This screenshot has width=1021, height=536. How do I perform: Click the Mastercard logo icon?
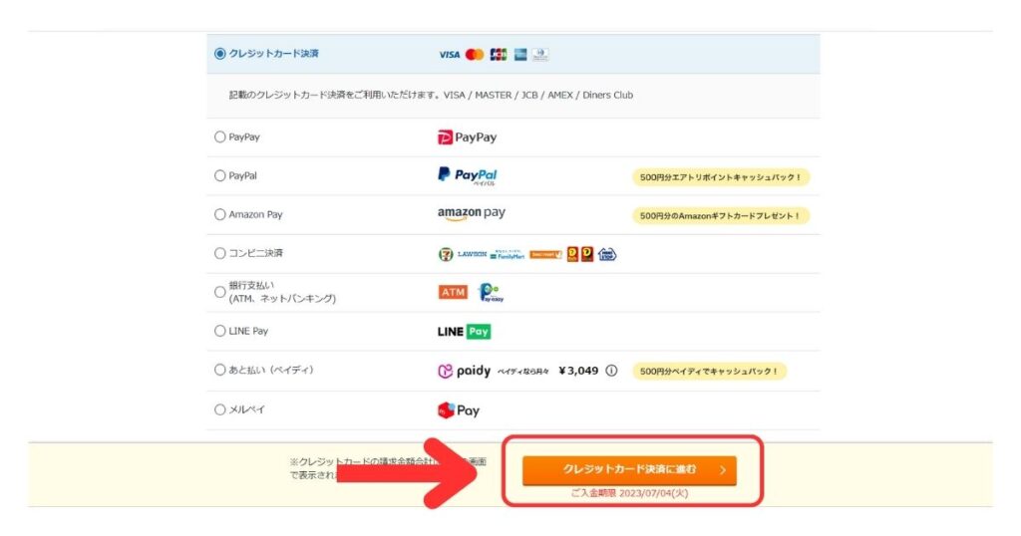pos(475,55)
